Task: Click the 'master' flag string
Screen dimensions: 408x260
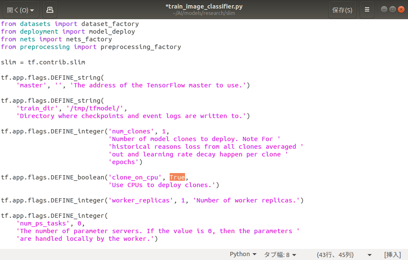Action: pos(31,85)
